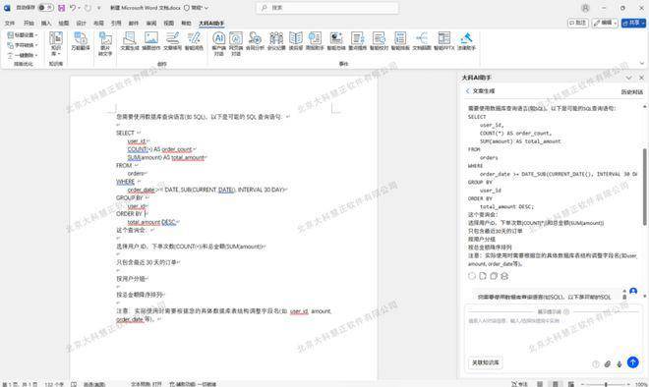Start a 客户端对话 AI chat

pos(219,43)
